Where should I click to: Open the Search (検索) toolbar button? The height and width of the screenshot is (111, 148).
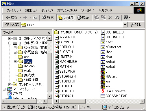[x=48, y=18]
